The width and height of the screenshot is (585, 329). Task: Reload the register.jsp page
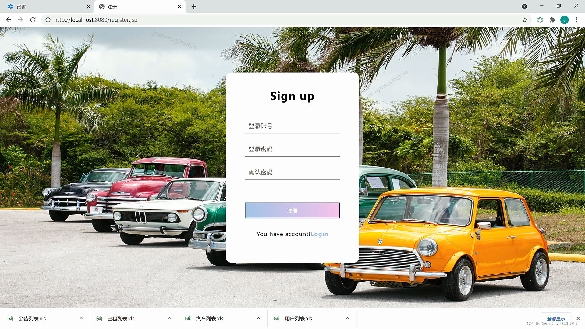pos(33,20)
